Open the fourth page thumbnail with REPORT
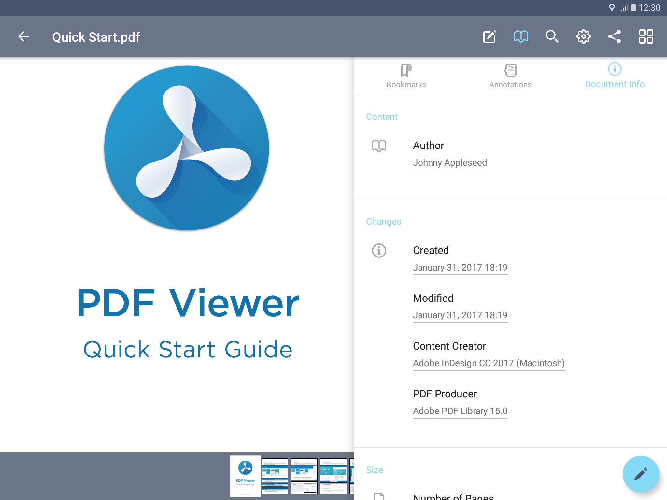 [333, 476]
